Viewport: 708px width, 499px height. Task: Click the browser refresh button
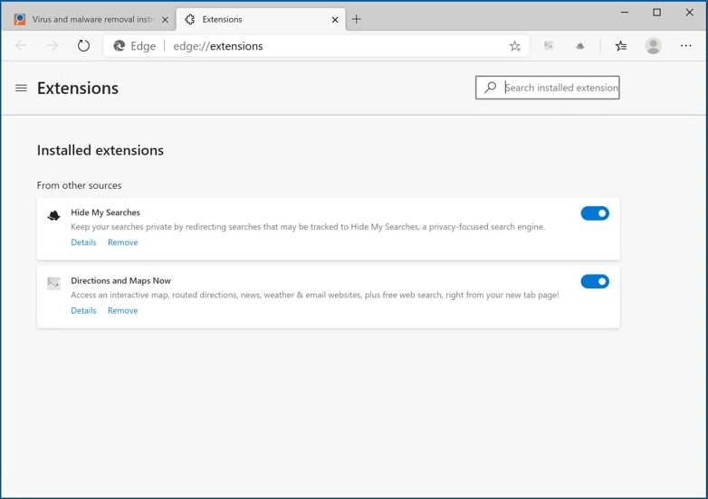(83, 46)
